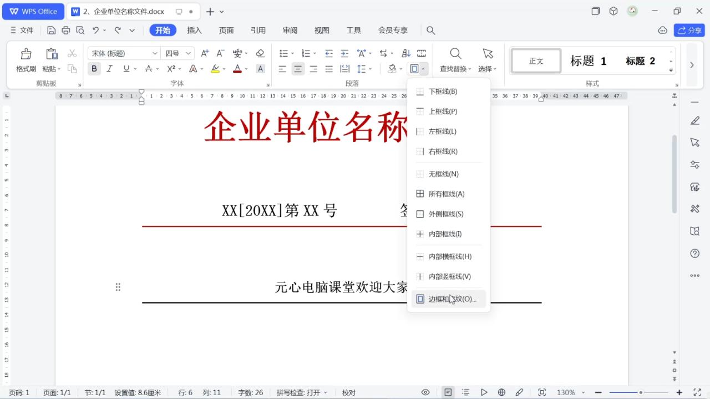This screenshot has height=399, width=710.
Task: Click the settings sliders icon in right sidebar
Action: pyautogui.click(x=694, y=165)
